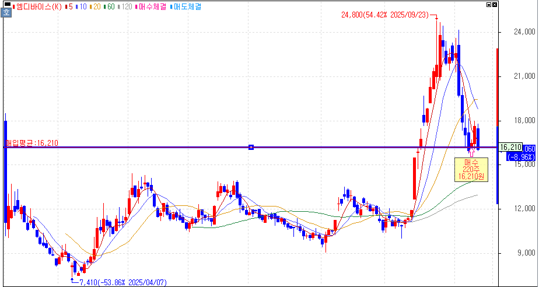Image resolution: width=539 pixels, height=287 pixels.
Task: Click the 매입평균:16,210 label
Action: [x=32, y=143]
